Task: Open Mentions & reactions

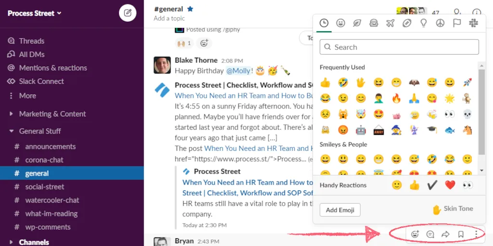Action: click(x=53, y=68)
